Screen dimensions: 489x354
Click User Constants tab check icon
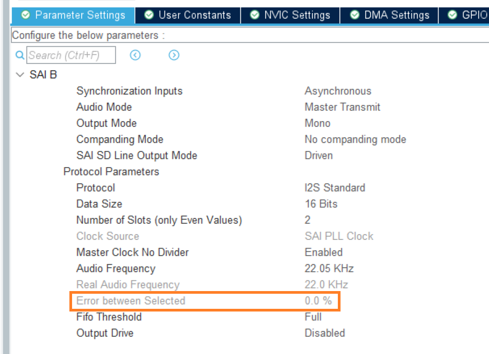click(x=149, y=15)
